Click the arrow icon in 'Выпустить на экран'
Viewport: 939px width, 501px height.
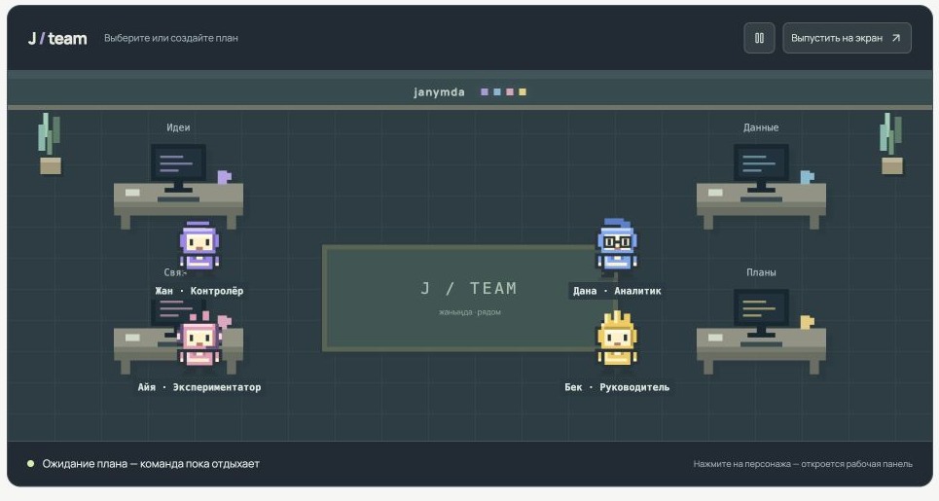click(896, 38)
